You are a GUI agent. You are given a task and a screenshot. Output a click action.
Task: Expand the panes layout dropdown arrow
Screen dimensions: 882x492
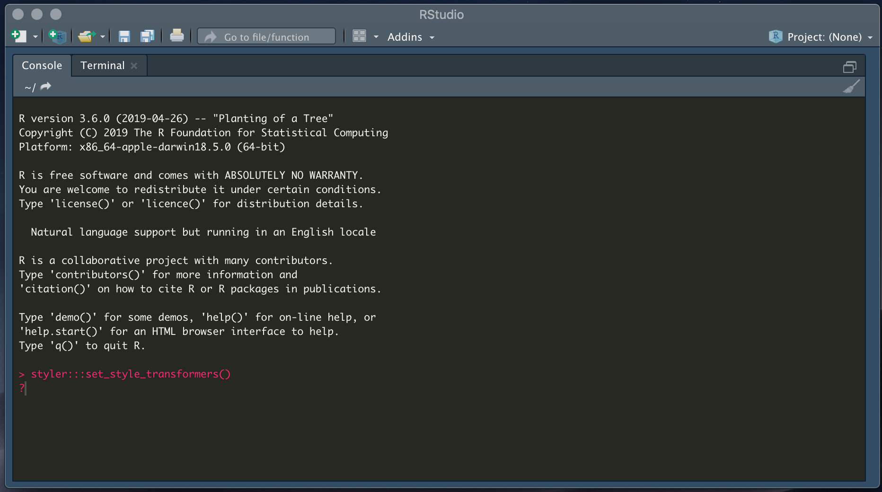click(x=376, y=37)
